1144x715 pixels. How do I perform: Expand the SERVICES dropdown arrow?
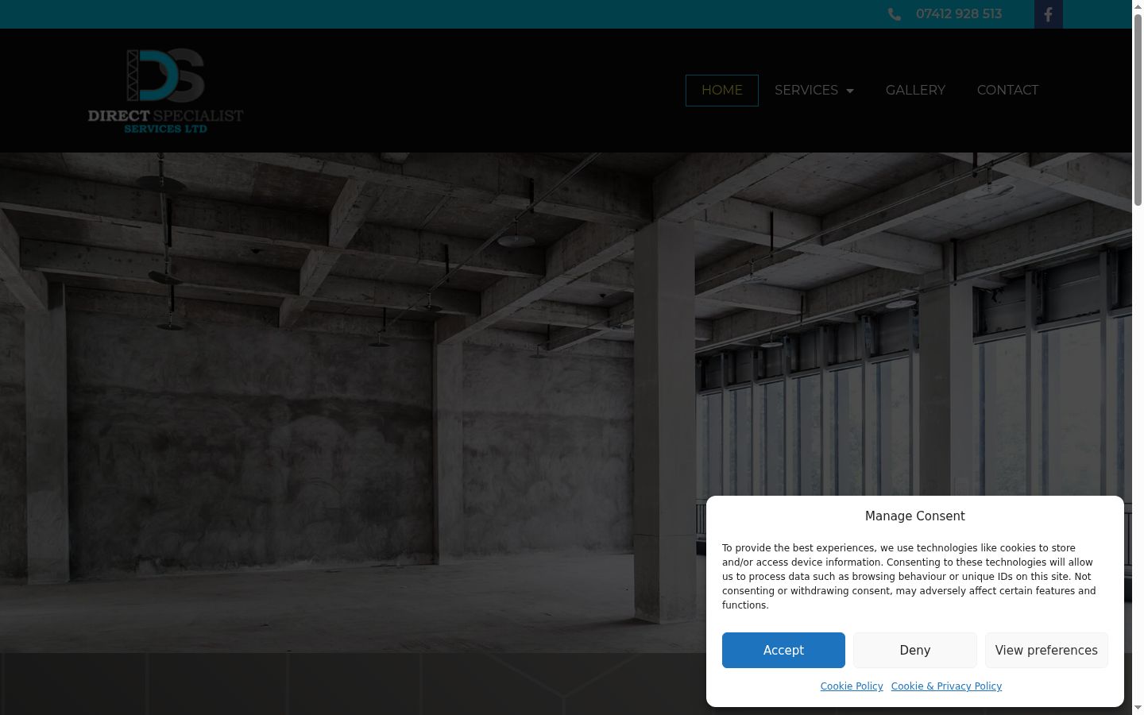850,91
